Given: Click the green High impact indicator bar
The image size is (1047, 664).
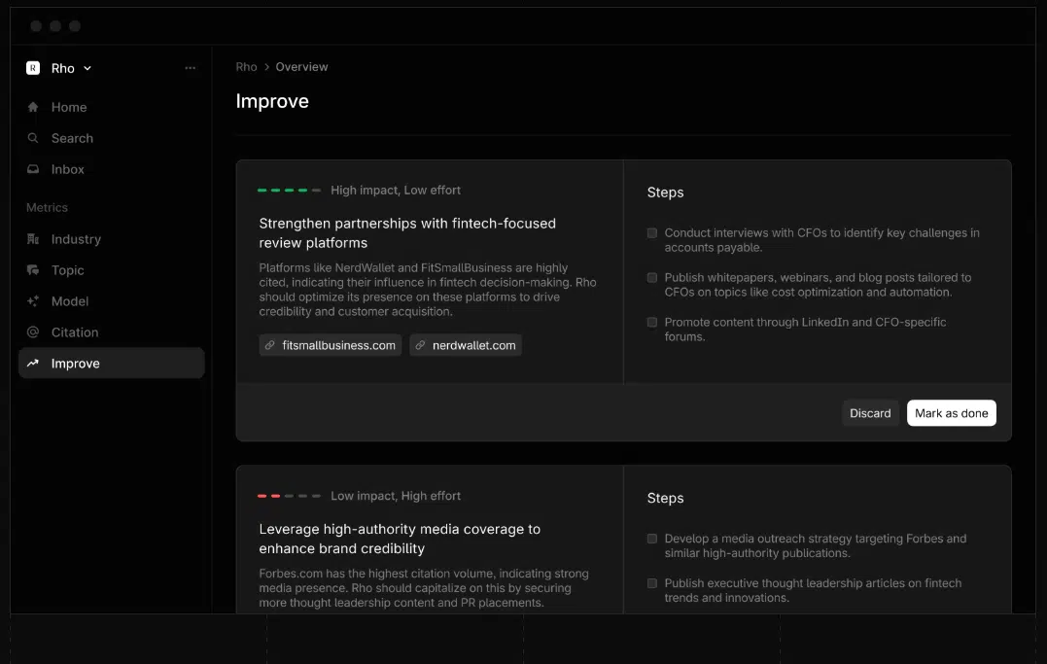Looking at the screenshot, I should (x=289, y=191).
